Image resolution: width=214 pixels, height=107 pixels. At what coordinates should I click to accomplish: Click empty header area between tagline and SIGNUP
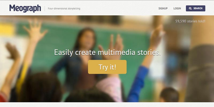[119, 9]
